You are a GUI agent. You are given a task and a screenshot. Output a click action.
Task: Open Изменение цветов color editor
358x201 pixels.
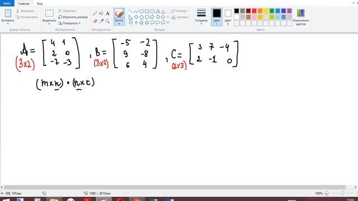[x=301, y=17]
